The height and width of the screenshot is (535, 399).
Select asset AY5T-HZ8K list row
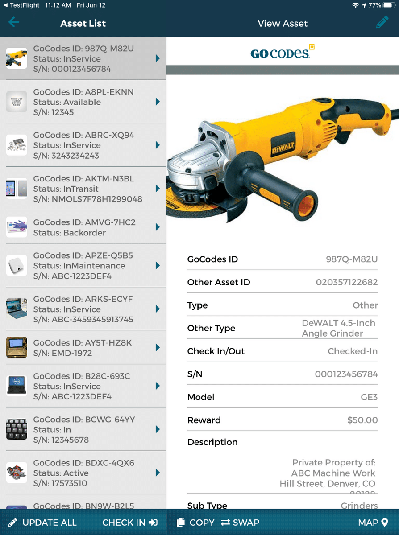(83, 348)
